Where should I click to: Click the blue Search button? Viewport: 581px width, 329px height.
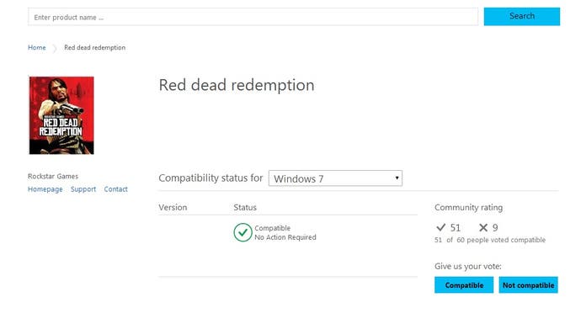[522, 17]
